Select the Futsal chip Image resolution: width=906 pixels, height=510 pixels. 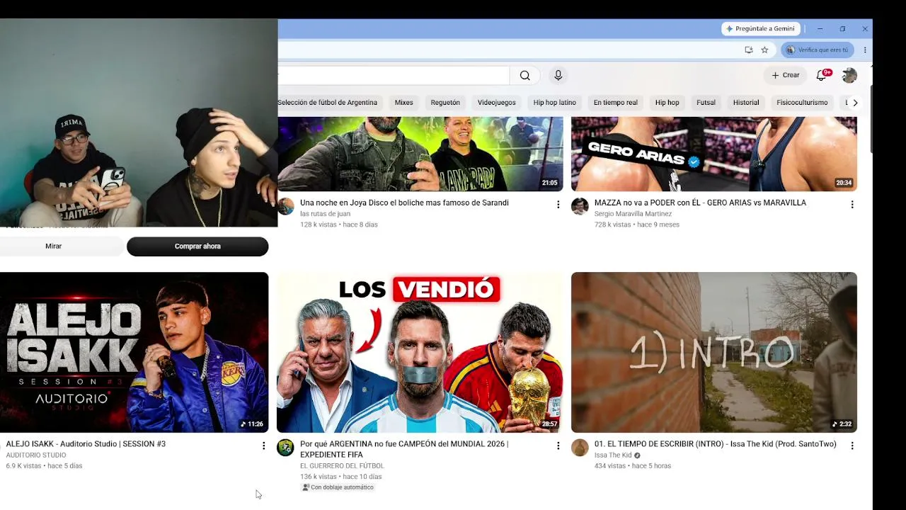tap(706, 103)
